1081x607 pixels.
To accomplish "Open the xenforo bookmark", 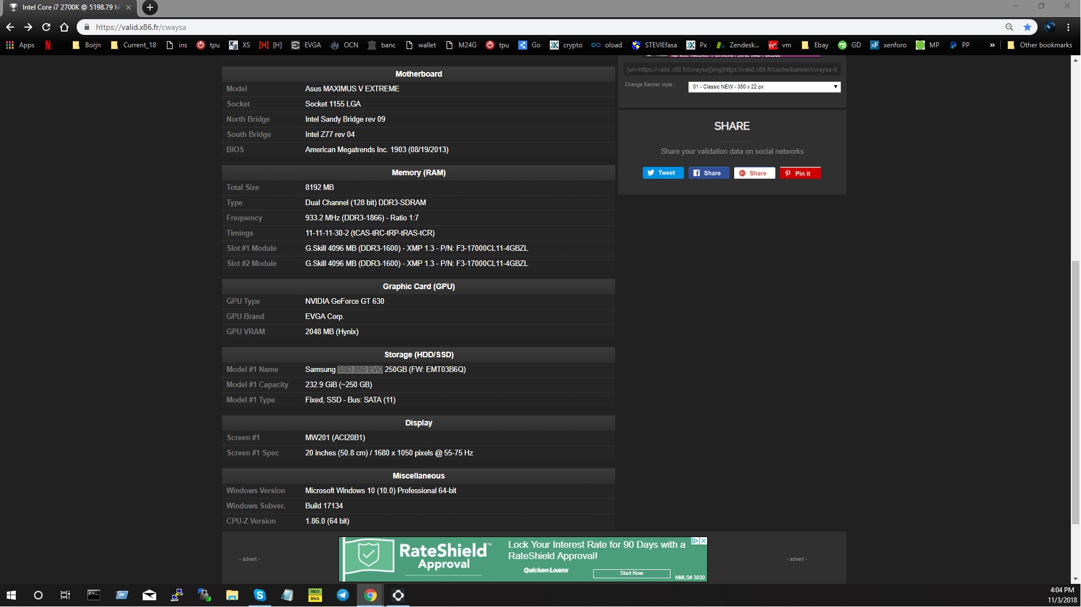I will click(889, 45).
